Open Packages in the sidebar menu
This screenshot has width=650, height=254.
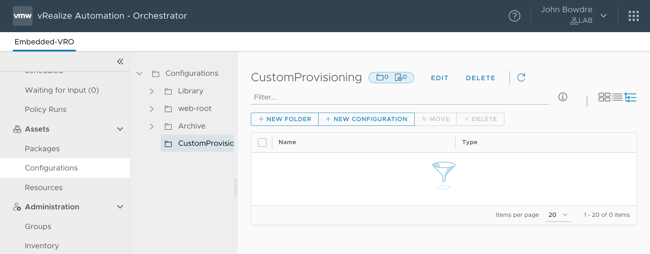[x=42, y=149]
